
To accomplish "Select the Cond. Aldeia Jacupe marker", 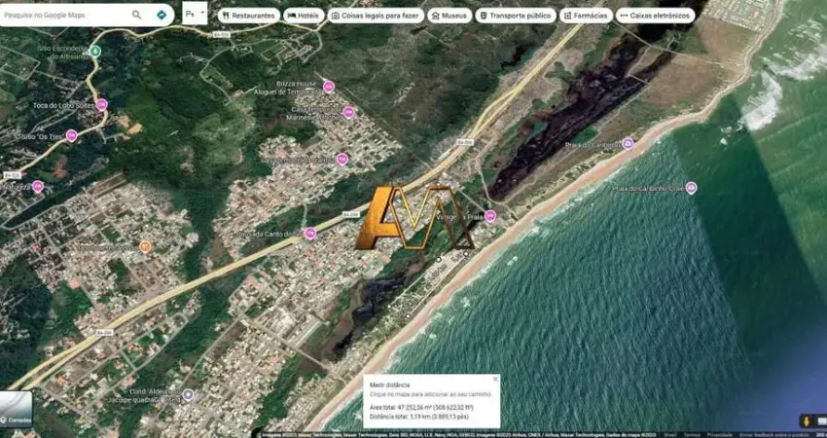I will [188, 395].
